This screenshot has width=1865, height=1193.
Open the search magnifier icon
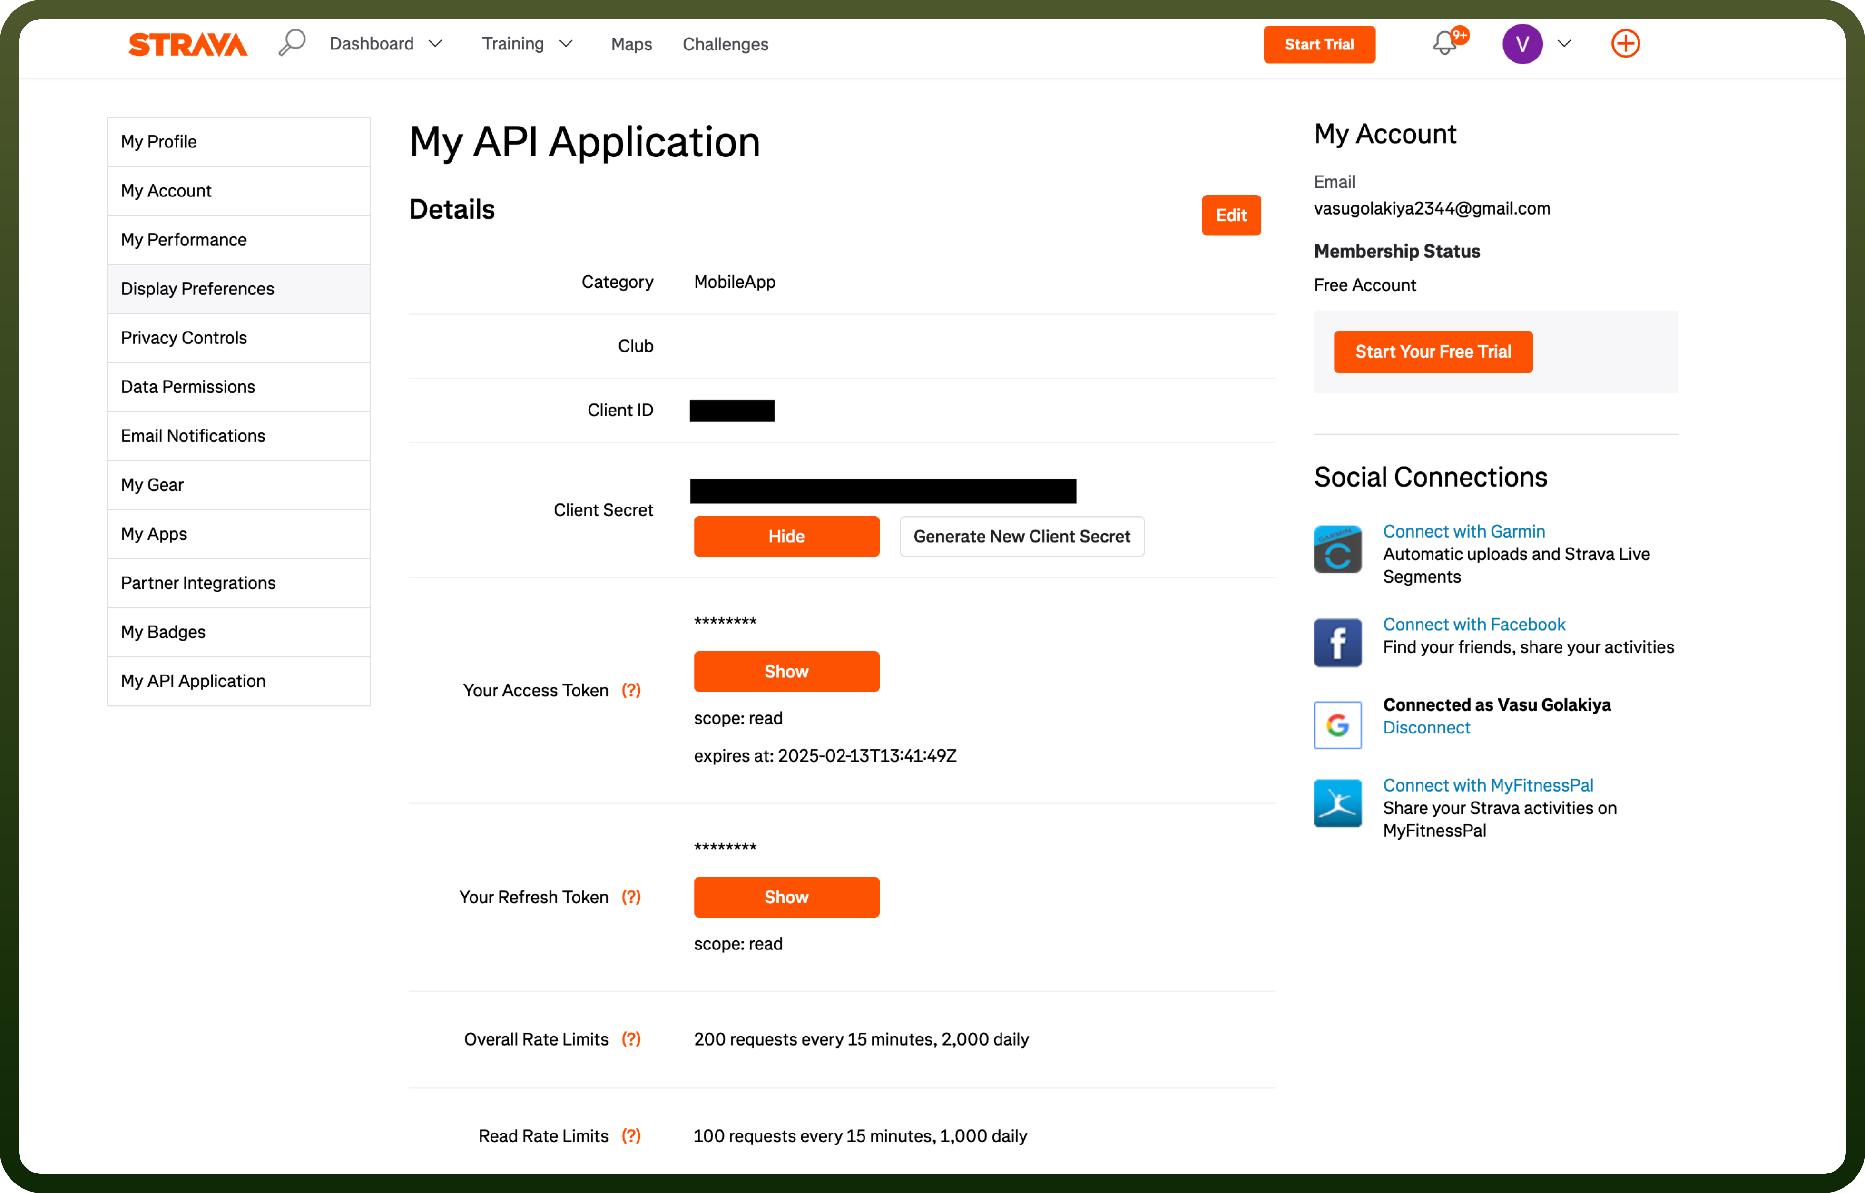(292, 43)
